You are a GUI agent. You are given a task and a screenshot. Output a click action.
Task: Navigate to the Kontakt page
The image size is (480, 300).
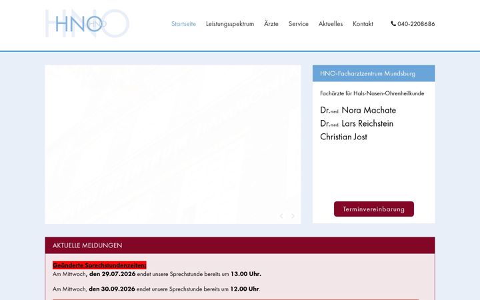tap(363, 24)
